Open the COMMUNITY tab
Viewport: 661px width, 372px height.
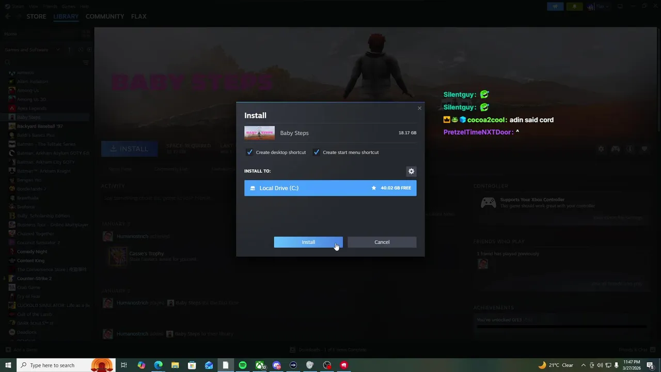105,17
